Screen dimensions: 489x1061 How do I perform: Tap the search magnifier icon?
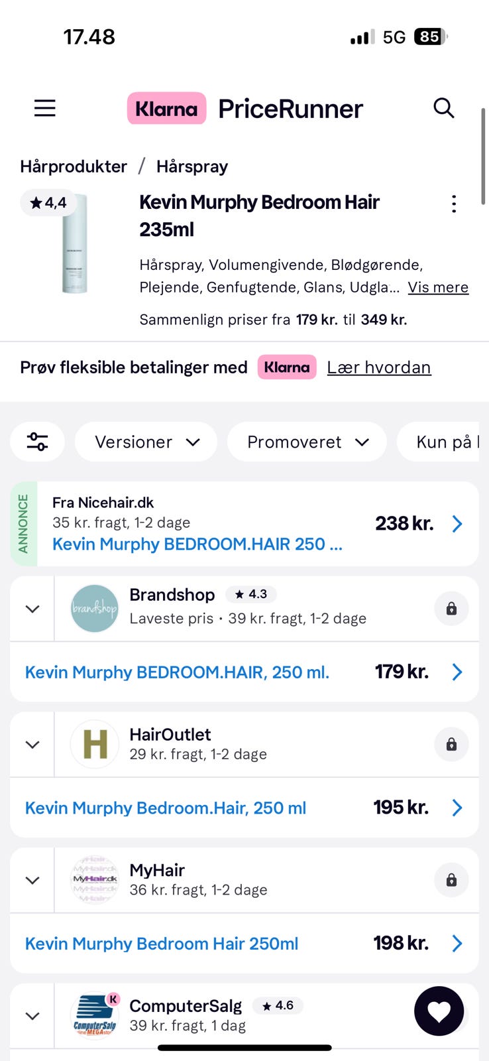[443, 107]
